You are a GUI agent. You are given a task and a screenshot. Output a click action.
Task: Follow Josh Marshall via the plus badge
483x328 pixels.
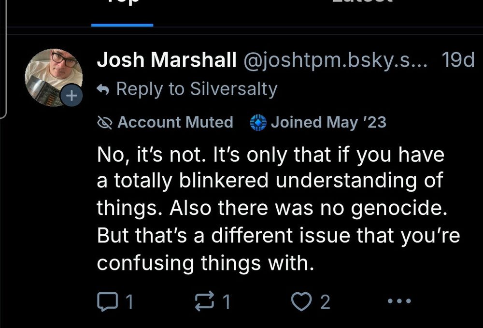[x=71, y=96]
